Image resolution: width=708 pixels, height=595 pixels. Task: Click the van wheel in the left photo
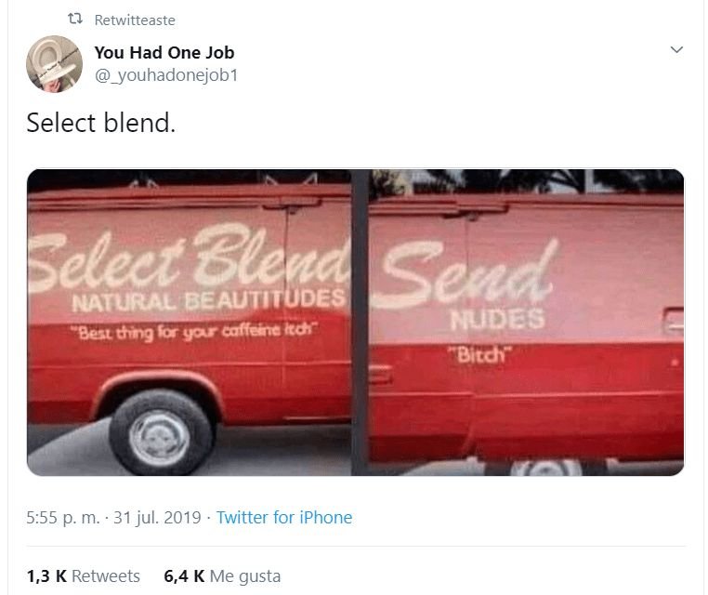(x=161, y=434)
